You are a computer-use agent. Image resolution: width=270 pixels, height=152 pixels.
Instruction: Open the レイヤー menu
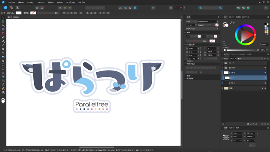click(x=41, y=3)
